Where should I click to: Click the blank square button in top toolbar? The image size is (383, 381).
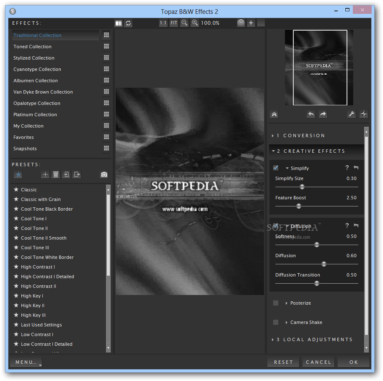[x=261, y=23]
